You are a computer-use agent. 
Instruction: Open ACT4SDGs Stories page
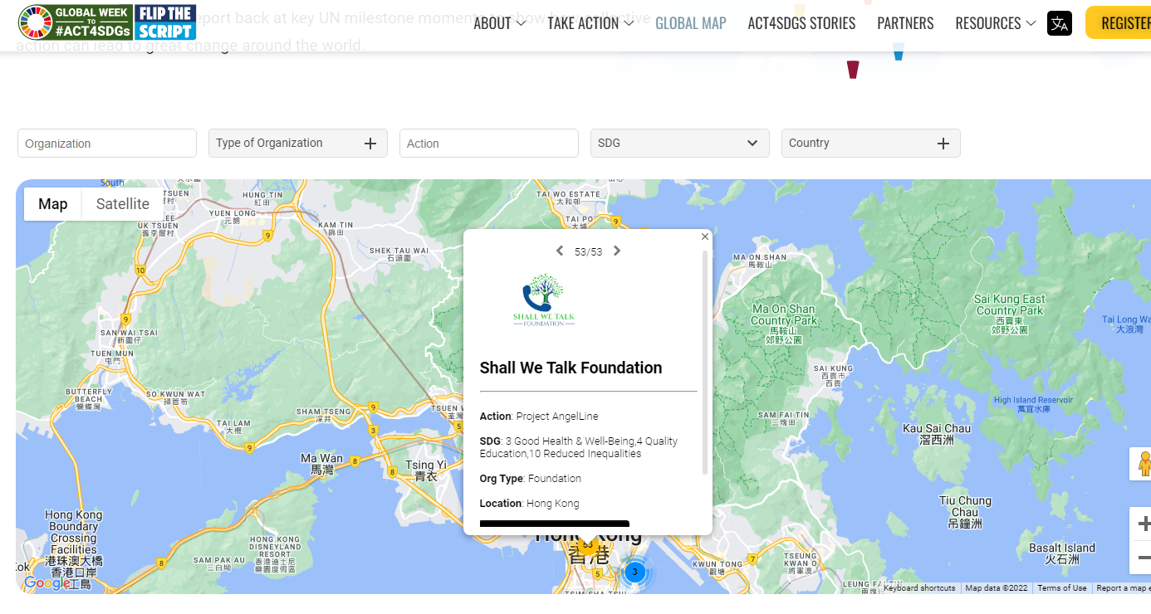coord(801,23)
